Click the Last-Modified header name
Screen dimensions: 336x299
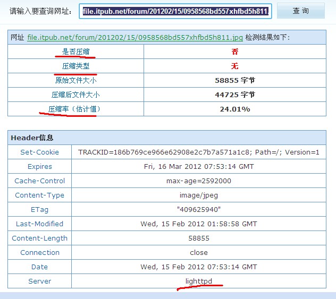point(40,224)
